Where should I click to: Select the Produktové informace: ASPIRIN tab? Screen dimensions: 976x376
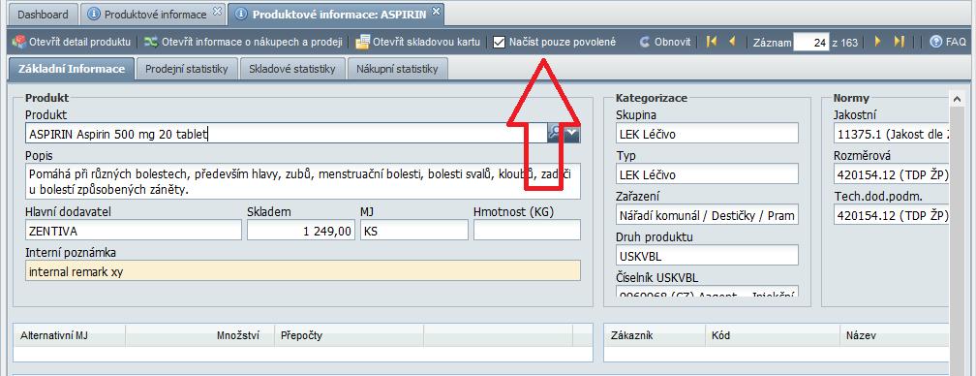pos(337,14)
